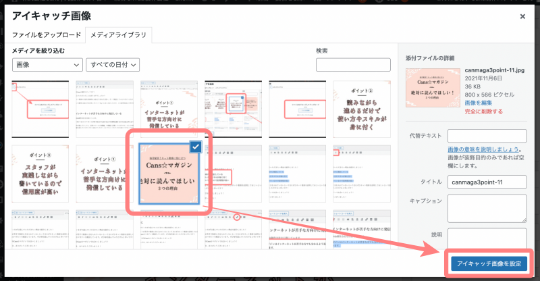Select the first thumbnail in the top row
Screen dimensions: 540x281
coord(40,107)
